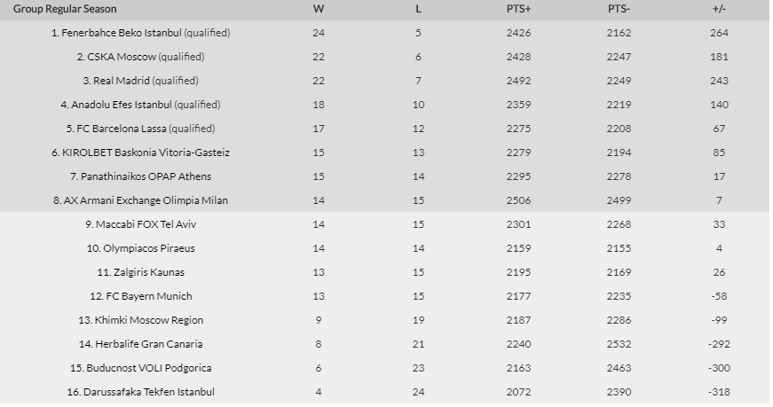Open AX Armani Exchange Olimpia Milan
The image size is (773, 407).
pos(146,200)
